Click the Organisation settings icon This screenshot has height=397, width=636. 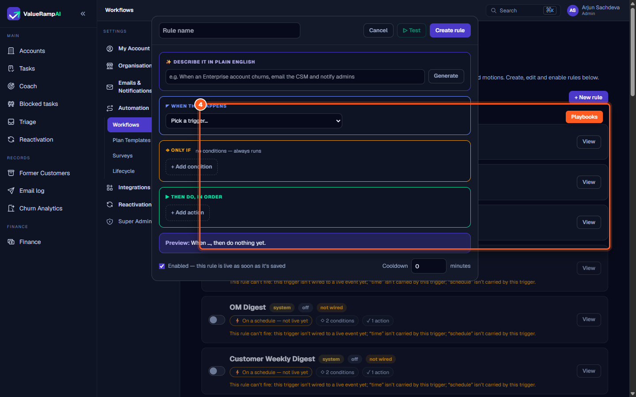[x=110, y=66]
